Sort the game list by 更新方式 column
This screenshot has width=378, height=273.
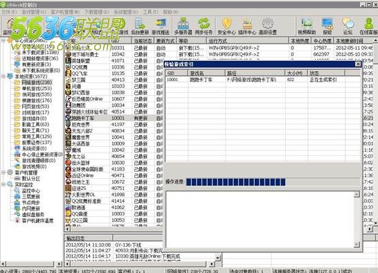(165, 41)
